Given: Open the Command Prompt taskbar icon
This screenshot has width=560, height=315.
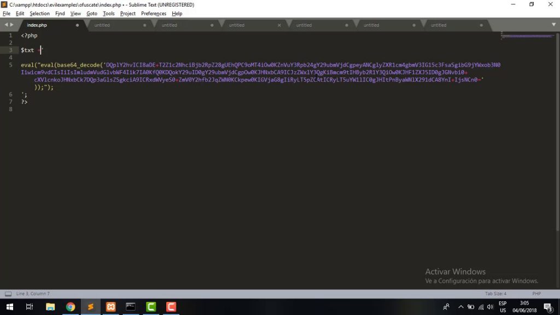Looking at the screenshot, I should [x=131, y=307].
